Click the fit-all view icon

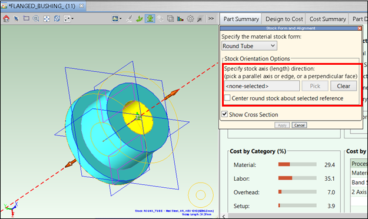[47, 18]
